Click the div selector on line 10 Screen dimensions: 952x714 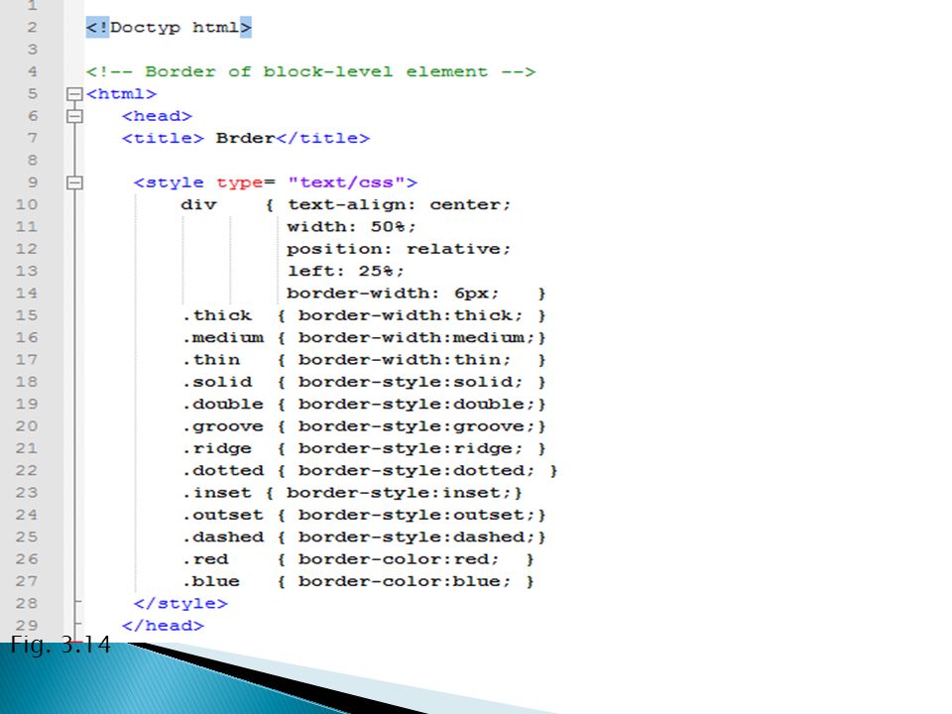click(198, 204)
